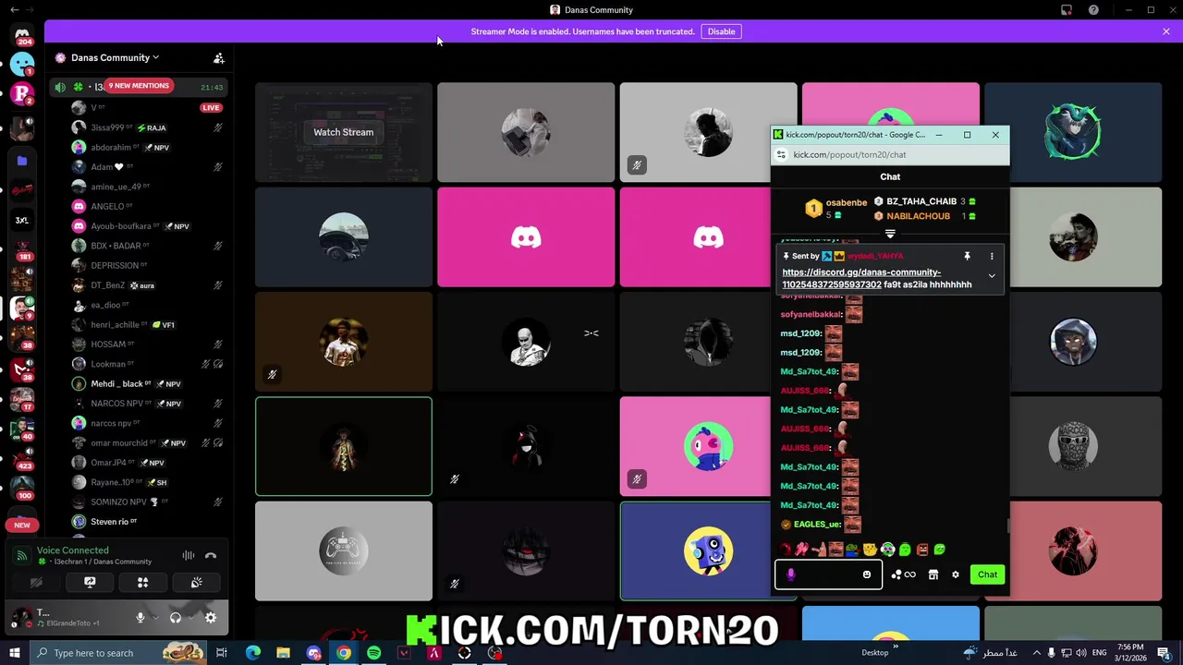The image size is (1183, 665).
Task: Open site info icon in Kick popout
Action: pos(781,154)
